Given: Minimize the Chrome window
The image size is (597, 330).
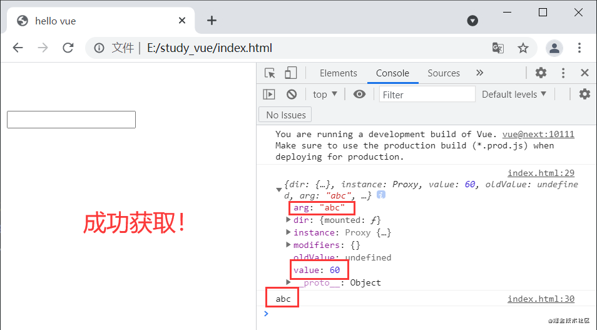Looking at the screenshot, I should click(507, 12).
